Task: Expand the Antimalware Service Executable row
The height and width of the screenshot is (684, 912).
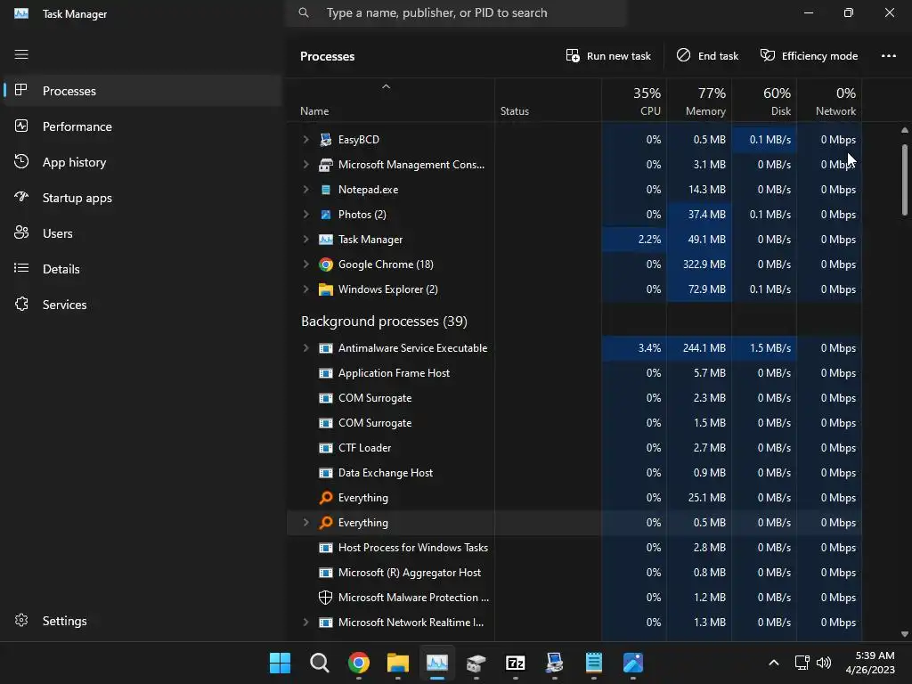Action: (x=306, y=348)
